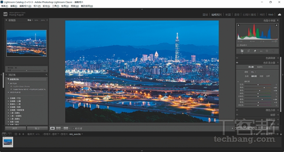Click the Paste button under presets
284x152 pixels.
[x=37, y=128]
